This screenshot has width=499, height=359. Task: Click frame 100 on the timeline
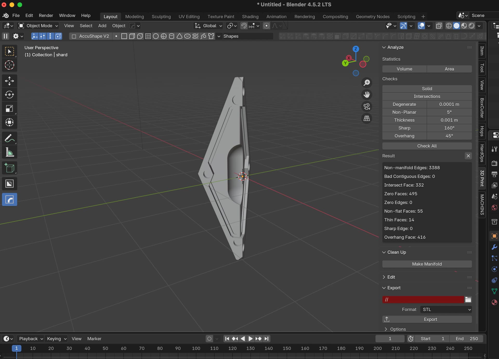196,348
